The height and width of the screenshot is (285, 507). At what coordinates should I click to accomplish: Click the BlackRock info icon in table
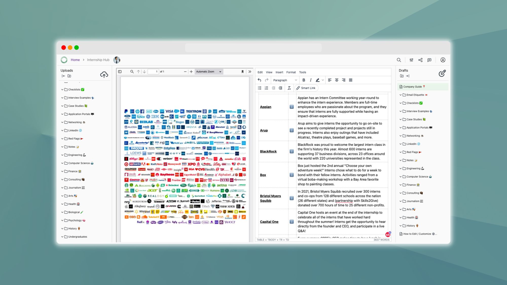tap(292, 151)
